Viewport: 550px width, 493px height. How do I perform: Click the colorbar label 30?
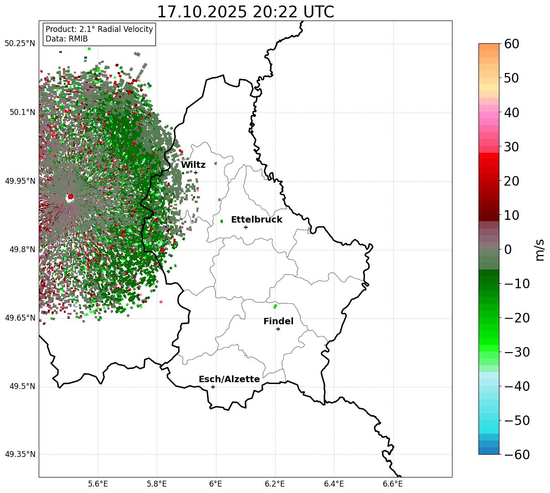click(x=512, y=147)
